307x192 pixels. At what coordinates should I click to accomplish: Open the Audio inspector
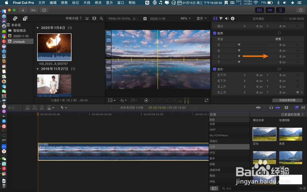pyautogui.click(x=226, y=18)
